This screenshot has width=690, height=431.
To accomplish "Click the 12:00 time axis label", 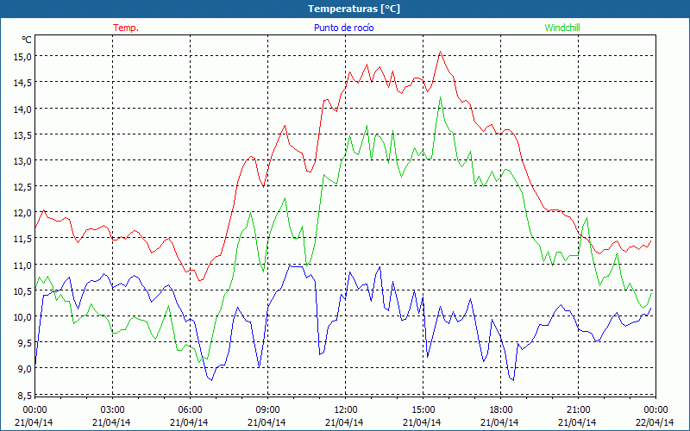I will pyautogui.click(x=346, y=410).
